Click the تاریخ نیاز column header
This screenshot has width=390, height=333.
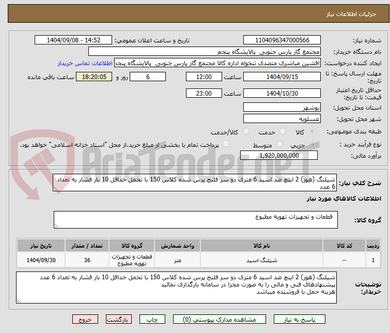(41, 246)
